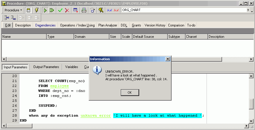
Task: Select the Output Parameters tab
Action: pos(46,67)
